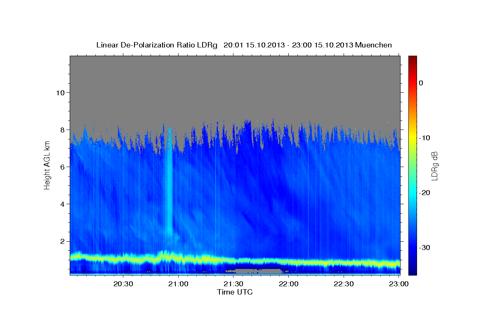Click the "20:30" time tick label
This screenshot has height=330, width=495.
123,284
